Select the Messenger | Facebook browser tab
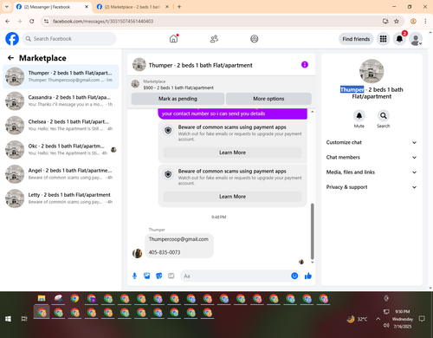Image resolution: width=433 pixels, height=338 pixels. [52, 7]
